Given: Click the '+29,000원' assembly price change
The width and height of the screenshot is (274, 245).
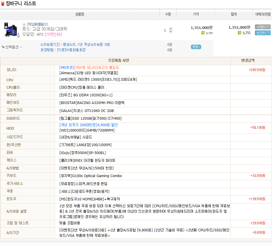Looking at the screenshot, I should [x=258, y=223].
